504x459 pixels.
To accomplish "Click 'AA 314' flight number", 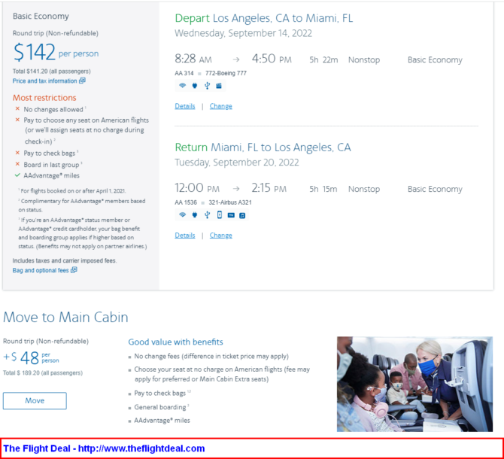I will pyautogui.click(x=184, y=73).
